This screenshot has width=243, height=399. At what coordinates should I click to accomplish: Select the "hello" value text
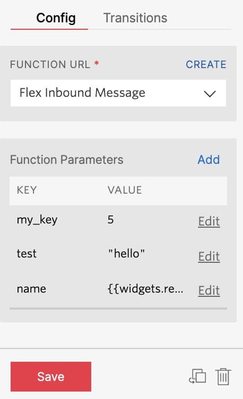[126, 253]
